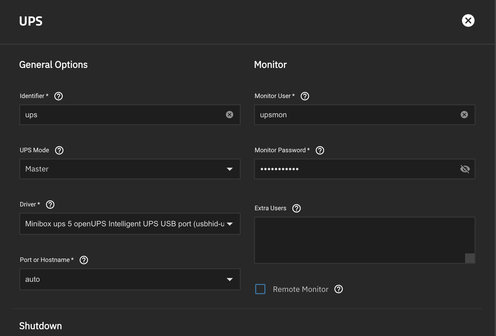This screenshot has height=336, width=496.
Task: Clear the Monitor User field
Action: (464, 115)
